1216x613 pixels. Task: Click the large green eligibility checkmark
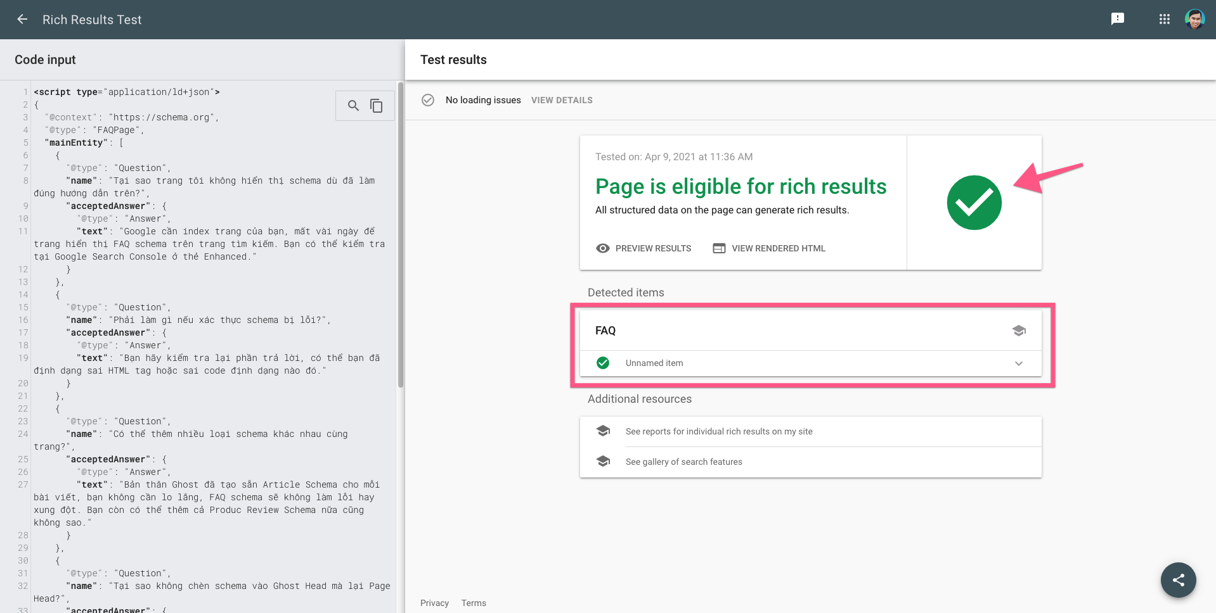point(974,203)
